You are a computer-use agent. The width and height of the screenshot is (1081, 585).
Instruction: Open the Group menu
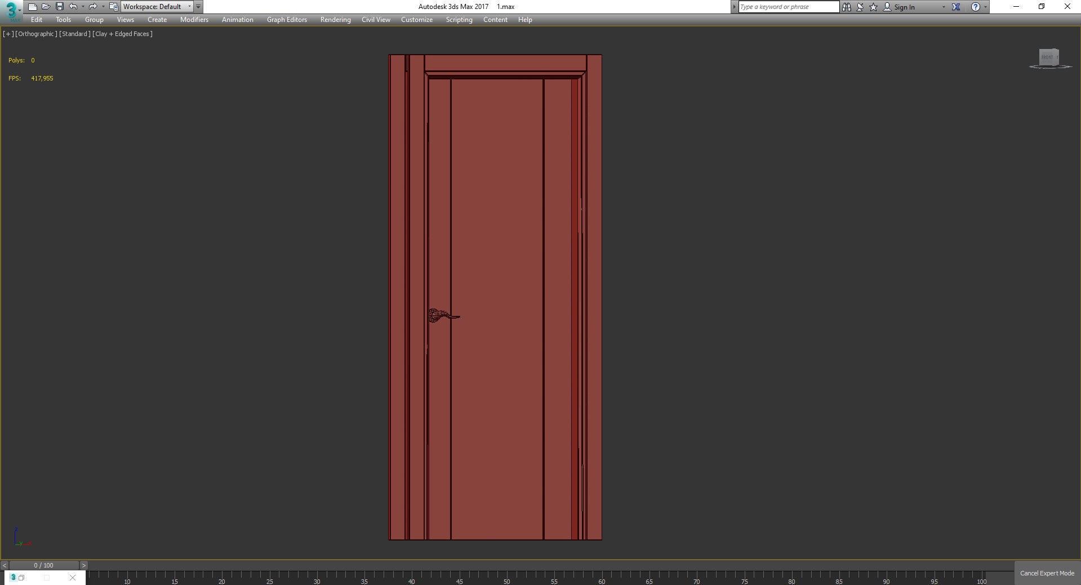coord(94,20)
